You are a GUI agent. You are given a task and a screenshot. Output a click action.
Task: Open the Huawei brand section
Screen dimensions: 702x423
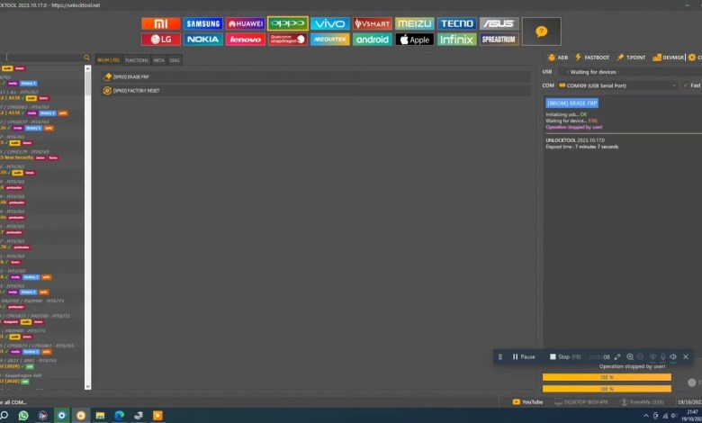point(246,23)
